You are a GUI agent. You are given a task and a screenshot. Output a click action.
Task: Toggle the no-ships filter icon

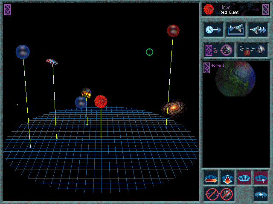tap(212, 194)
